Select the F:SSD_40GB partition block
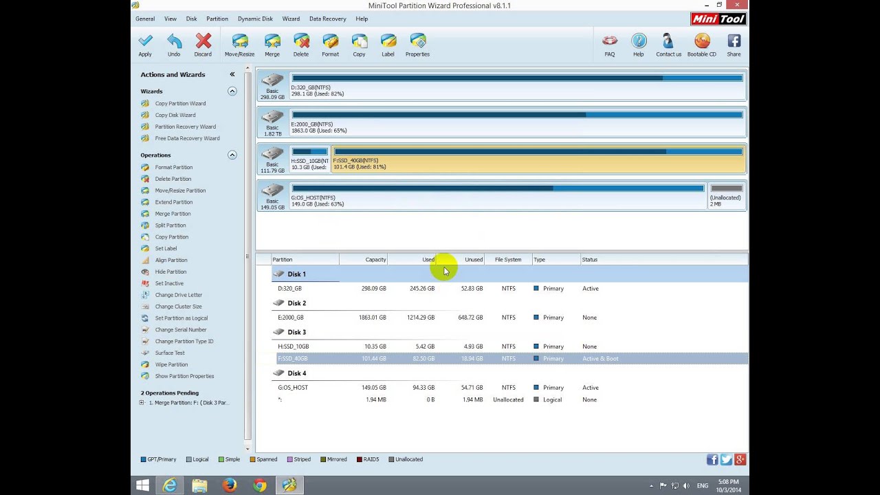This screenshot has width=880, height=495. pyautogui.click(x=538, y=159)
